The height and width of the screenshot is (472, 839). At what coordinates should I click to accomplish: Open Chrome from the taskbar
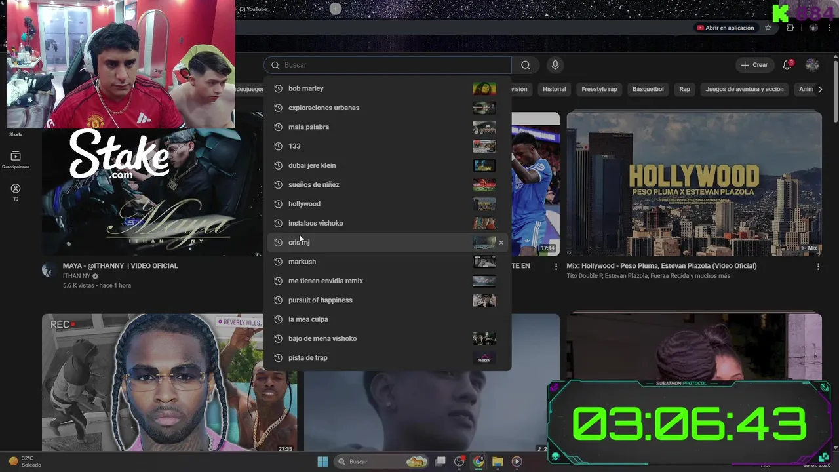(478, 462)
